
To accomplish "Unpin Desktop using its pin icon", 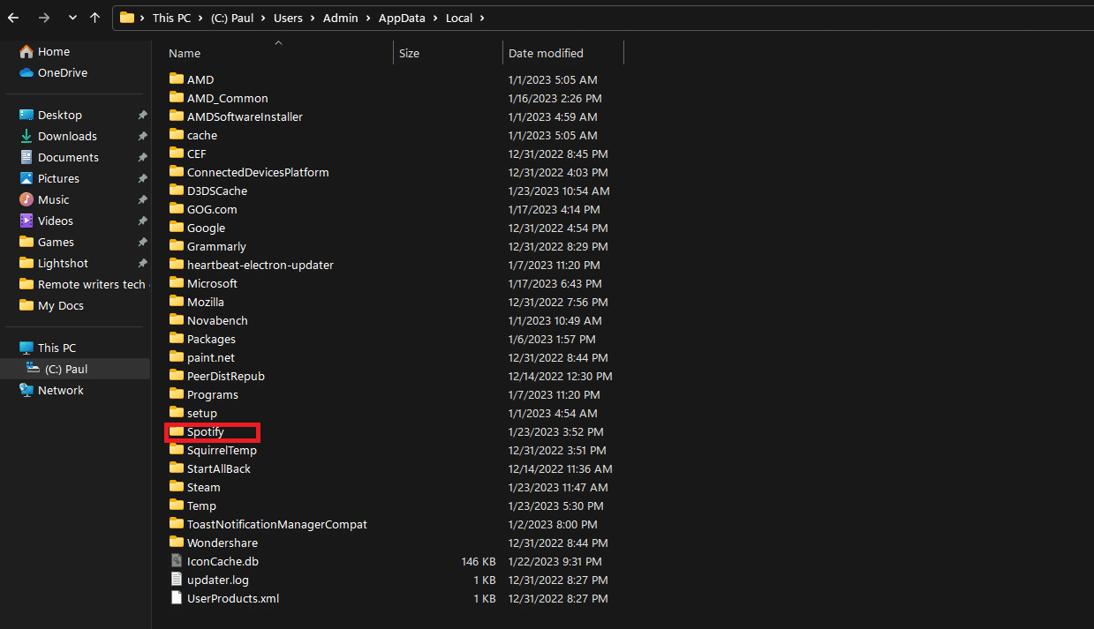I will pos(142,116).
